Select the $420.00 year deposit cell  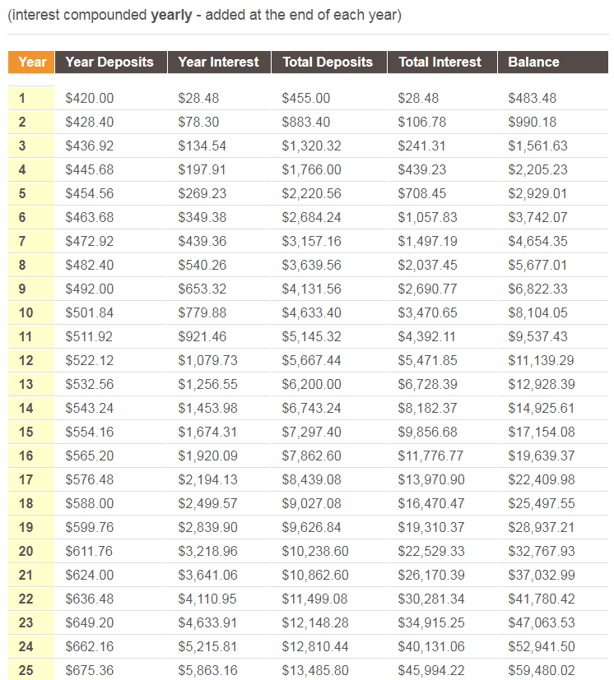pos(90,98)
